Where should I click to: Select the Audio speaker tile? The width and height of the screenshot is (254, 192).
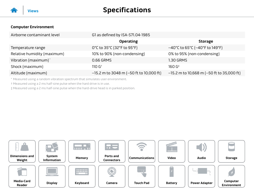(202, 151)
